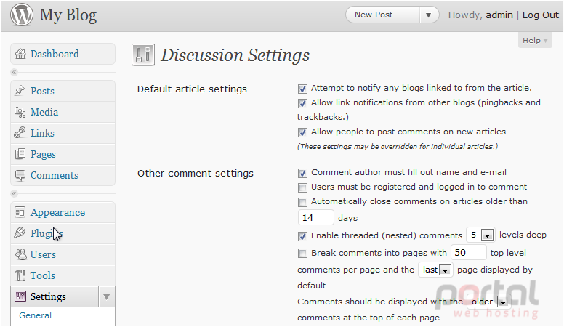Screen dimensions: 564x327
Task: Select General under Settings
Action: pos(35,315)
